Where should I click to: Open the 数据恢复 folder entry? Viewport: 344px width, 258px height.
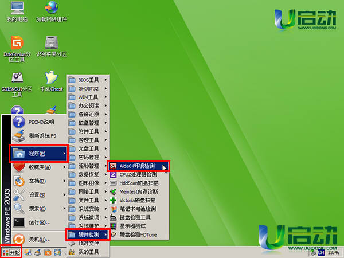point(88,174)
